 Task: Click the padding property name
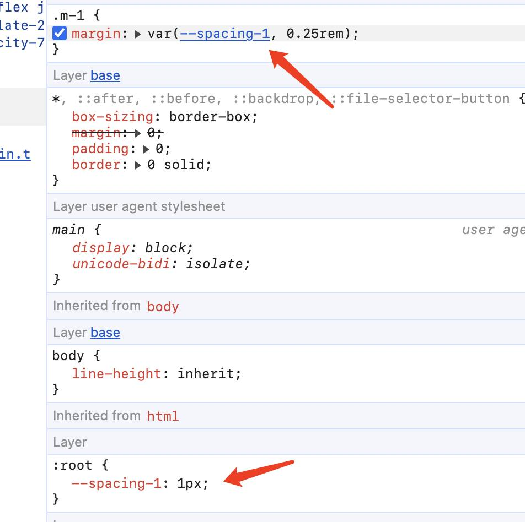100,149
